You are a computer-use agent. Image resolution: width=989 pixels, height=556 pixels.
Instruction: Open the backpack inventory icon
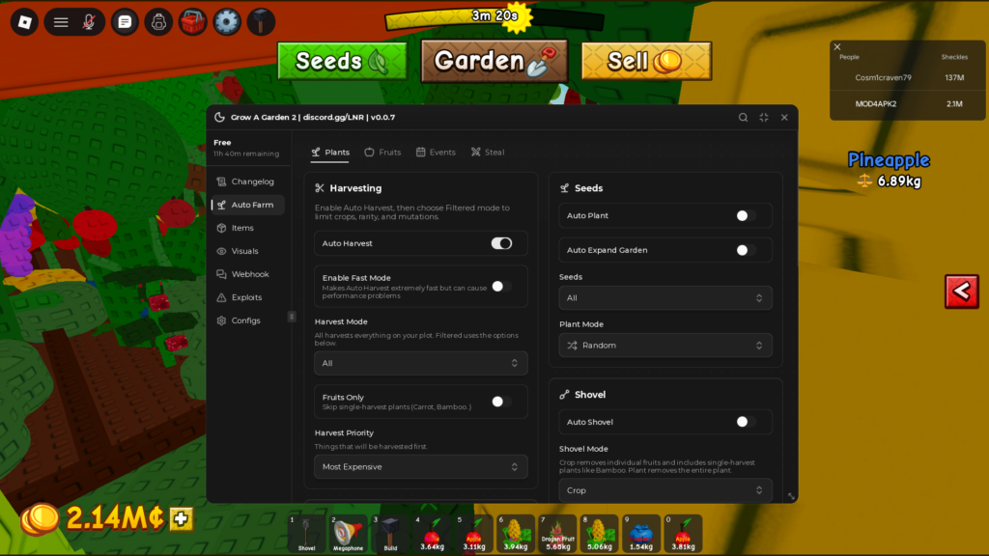(x=159, y=22)
